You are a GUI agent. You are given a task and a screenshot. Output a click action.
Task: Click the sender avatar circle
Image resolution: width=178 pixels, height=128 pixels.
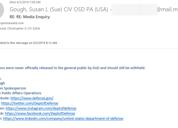click(2, 10)
